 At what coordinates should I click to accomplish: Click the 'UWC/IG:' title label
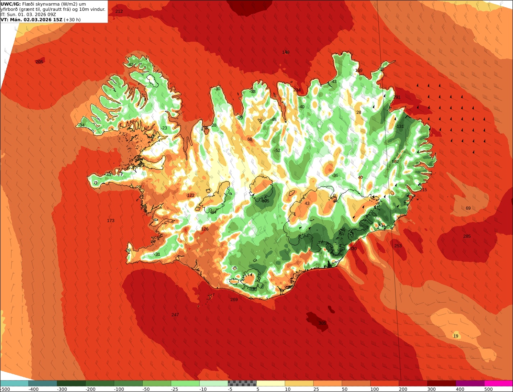pos(11,4)
